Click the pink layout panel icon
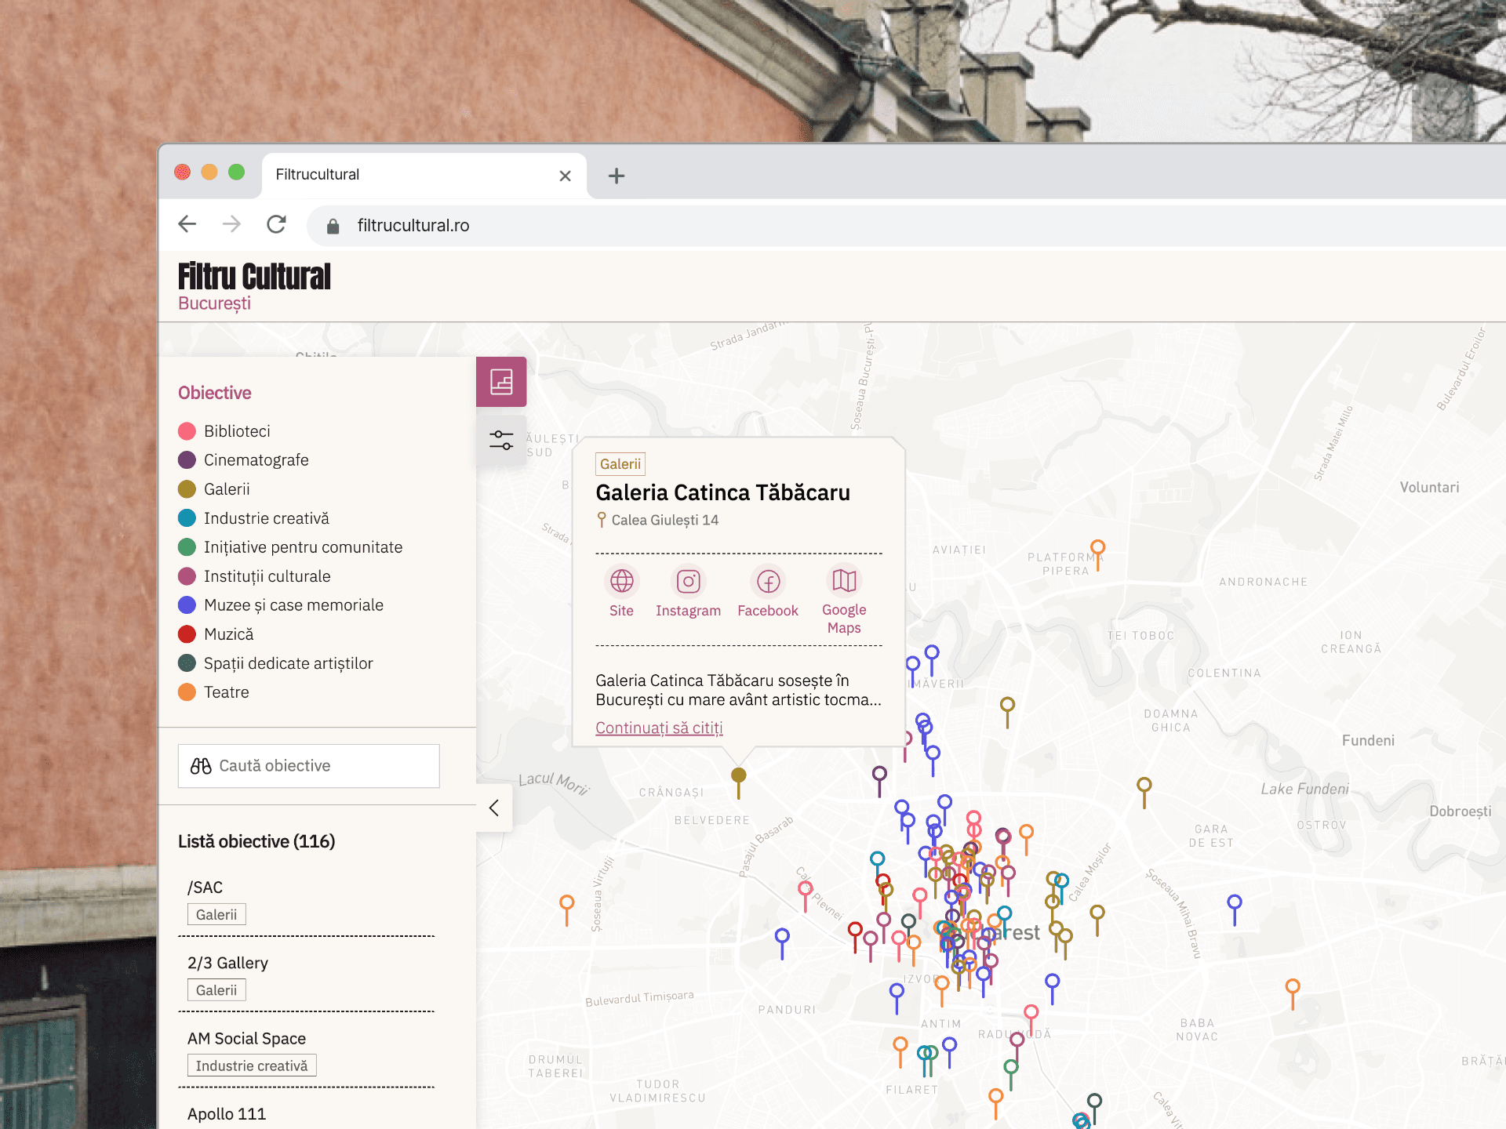1506x1129 pixels. pyautogui.click(x=501, y=382)
